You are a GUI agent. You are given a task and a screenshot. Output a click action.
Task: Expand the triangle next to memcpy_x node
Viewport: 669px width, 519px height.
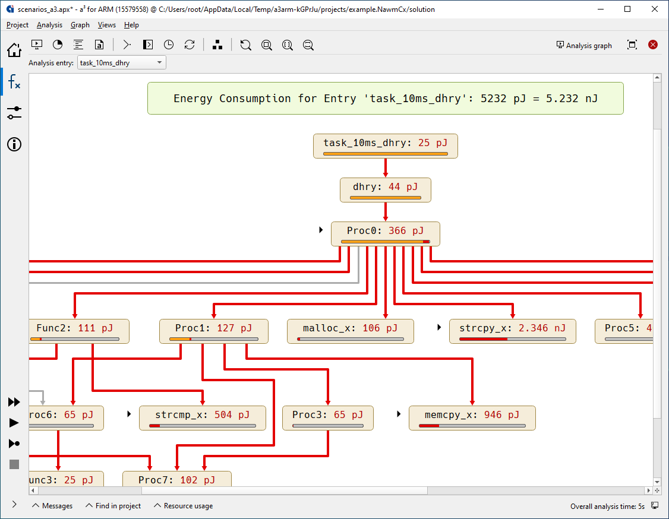click(399, 414)
